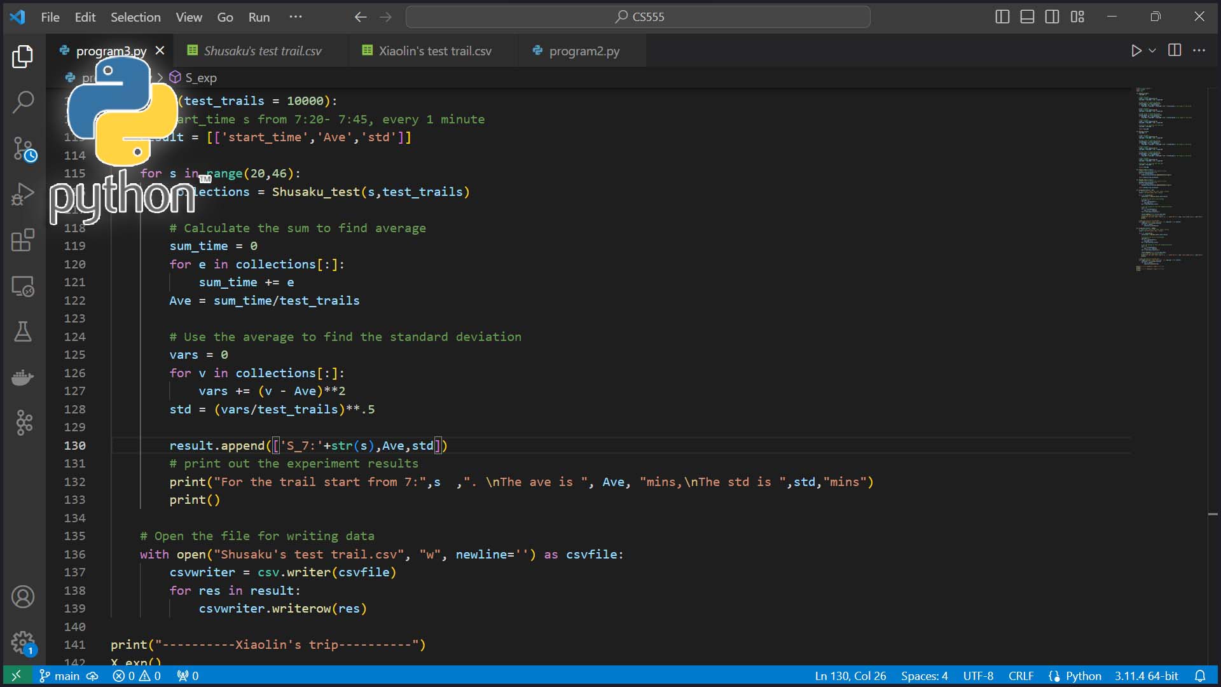Close the program3.py tab
Screen dimensions: 1221x687
coord(160,50)
